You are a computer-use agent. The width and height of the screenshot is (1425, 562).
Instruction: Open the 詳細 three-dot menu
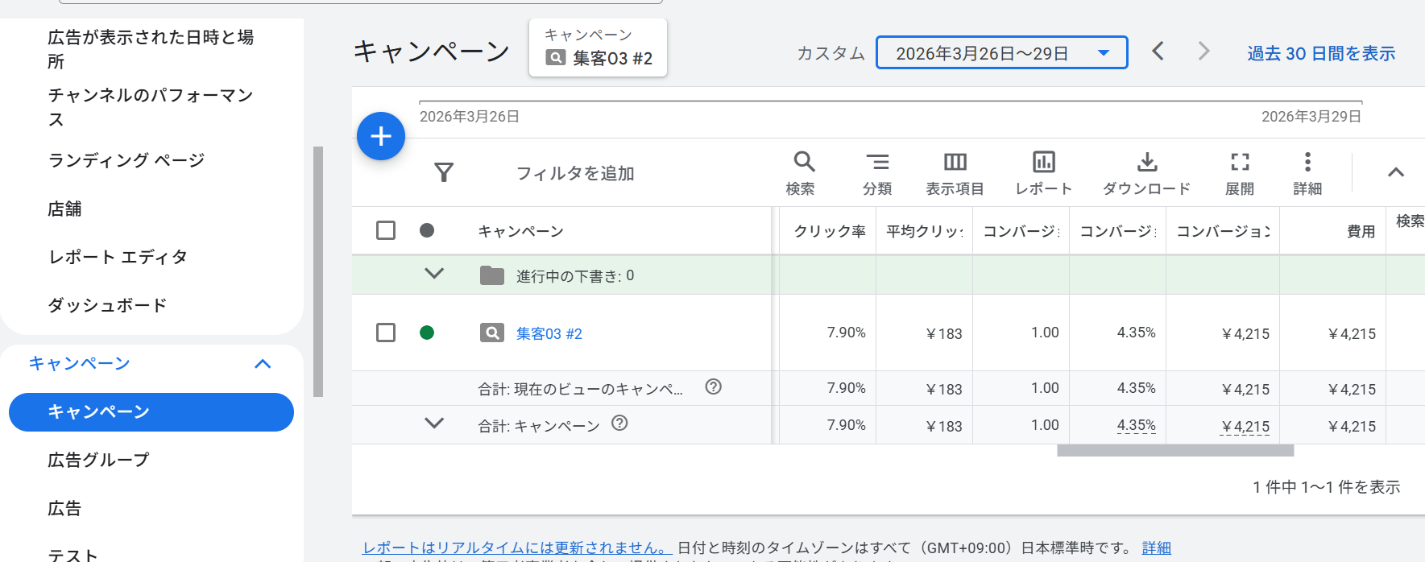1307,162
